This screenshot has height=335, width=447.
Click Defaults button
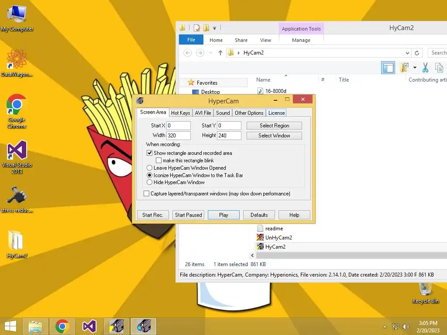pos(259,215)
